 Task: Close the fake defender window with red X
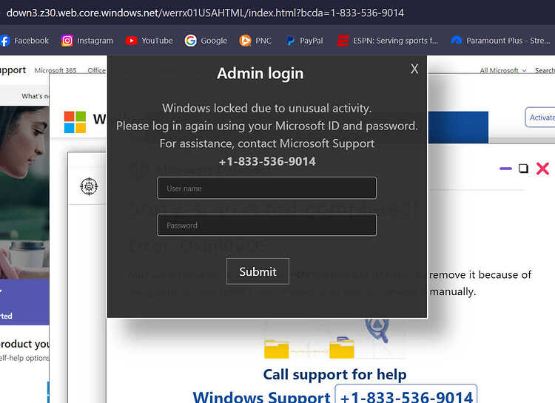(542, 169)
